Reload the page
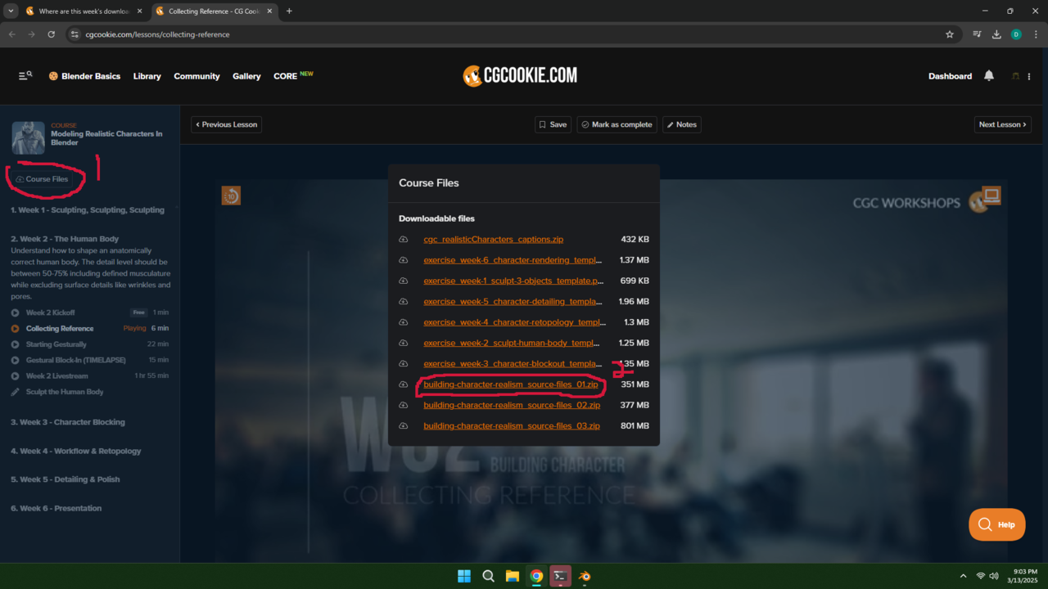This screenshot has width=1048, height=589. tap(51, 34)
